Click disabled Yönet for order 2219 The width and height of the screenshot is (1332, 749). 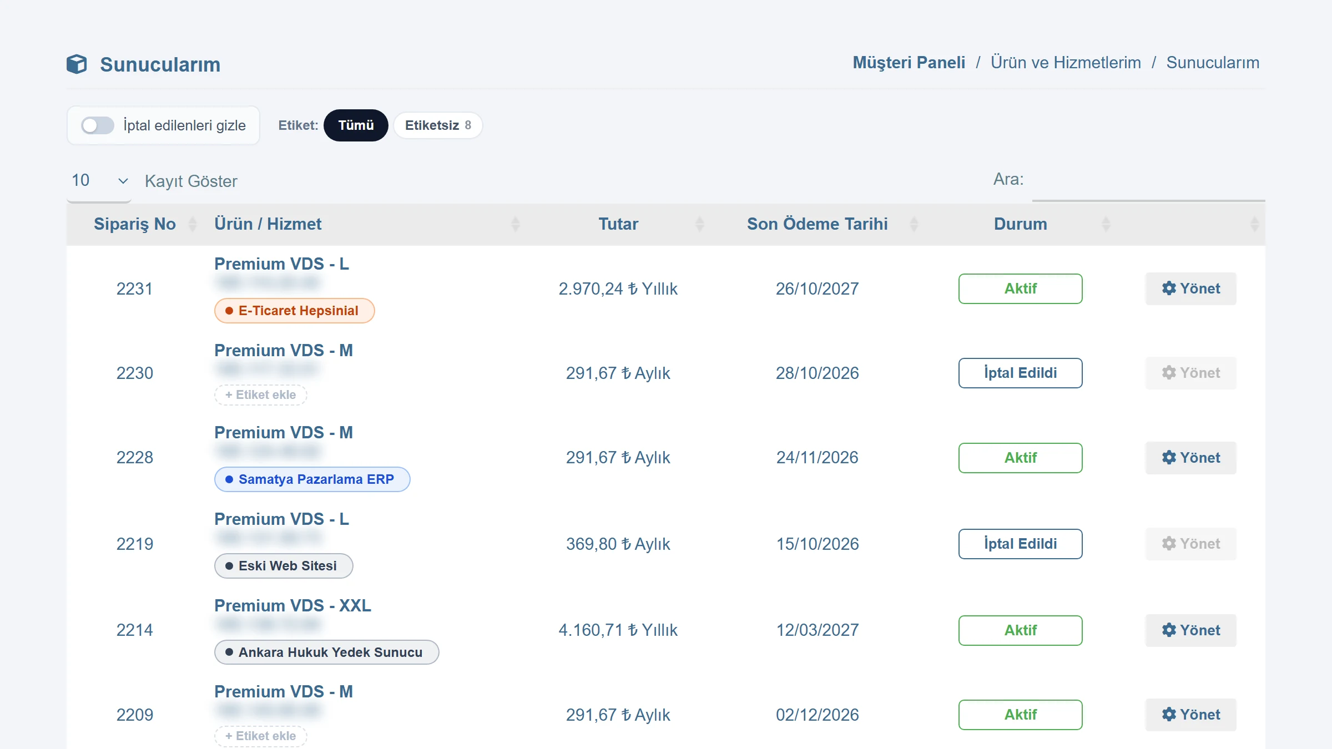coord(1190,544)
